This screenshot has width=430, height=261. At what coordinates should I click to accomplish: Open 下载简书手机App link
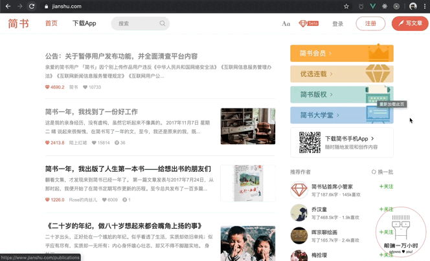pos(350,139)
